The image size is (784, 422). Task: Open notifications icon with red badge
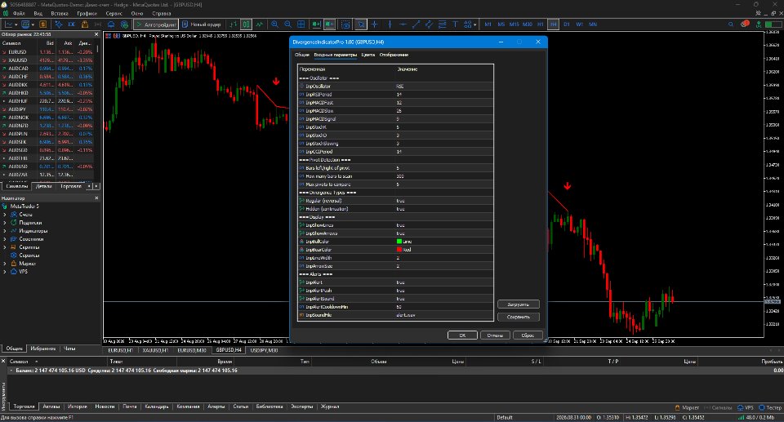click(745, 24)
